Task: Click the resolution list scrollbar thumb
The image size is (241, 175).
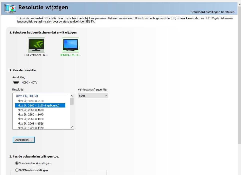Action: pyautogui.click(x=72, y=101)
